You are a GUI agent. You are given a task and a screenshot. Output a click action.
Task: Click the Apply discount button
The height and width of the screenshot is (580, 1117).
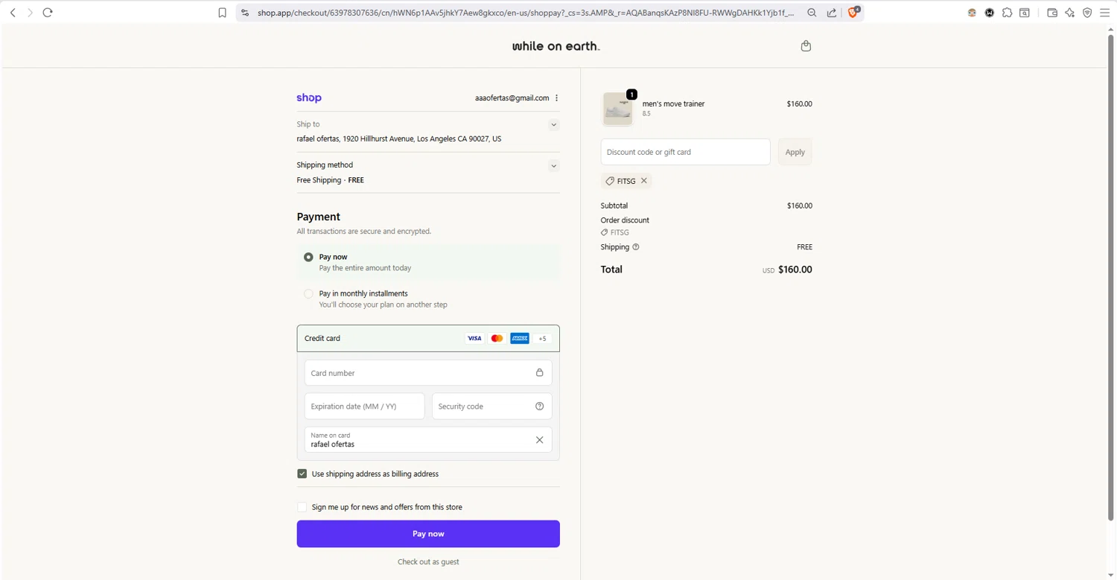(x=795, y=152)
